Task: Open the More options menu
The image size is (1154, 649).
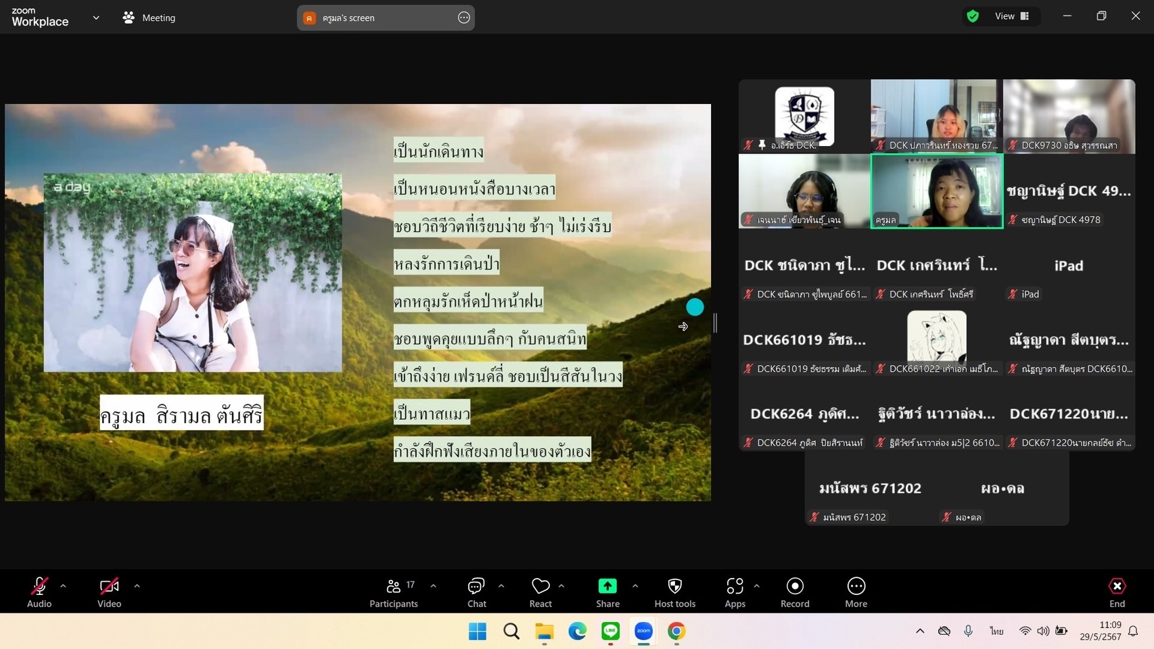Action: click(856, 592)
